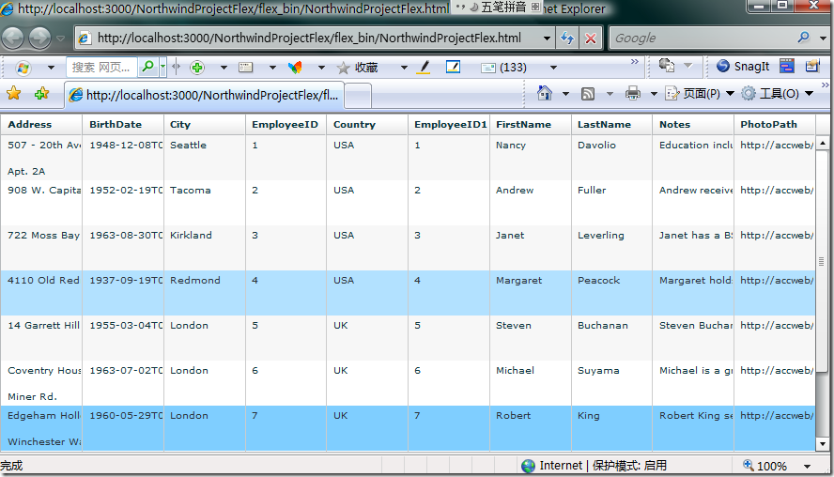This screenshot has height=477, width=834.
Task: Sort by the BirthDate column header
Action: [123, 125]
